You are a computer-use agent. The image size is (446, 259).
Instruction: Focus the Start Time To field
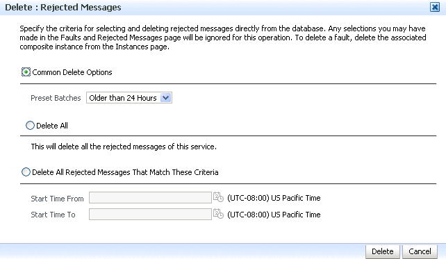tap(150, 215)
